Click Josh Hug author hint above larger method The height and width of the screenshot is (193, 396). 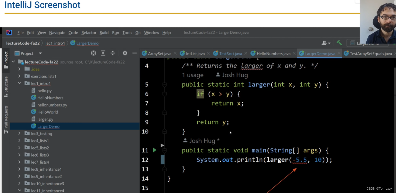232,75
